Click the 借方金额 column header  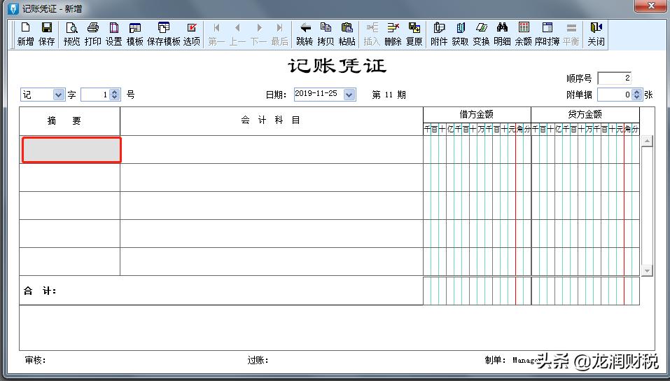477,115
